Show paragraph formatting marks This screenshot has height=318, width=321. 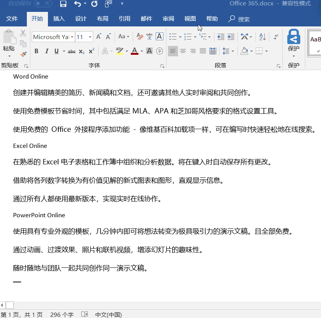tap(277, 36)
